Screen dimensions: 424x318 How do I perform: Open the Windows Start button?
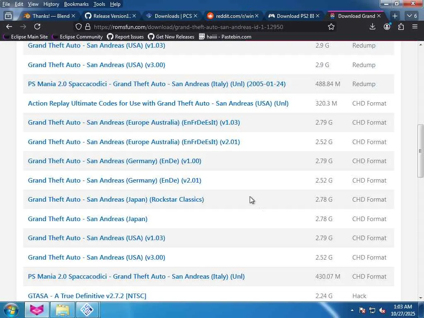click(x=11, y=310)
